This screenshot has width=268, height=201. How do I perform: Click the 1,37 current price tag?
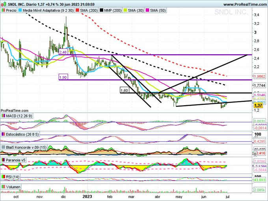coord(258,105)
